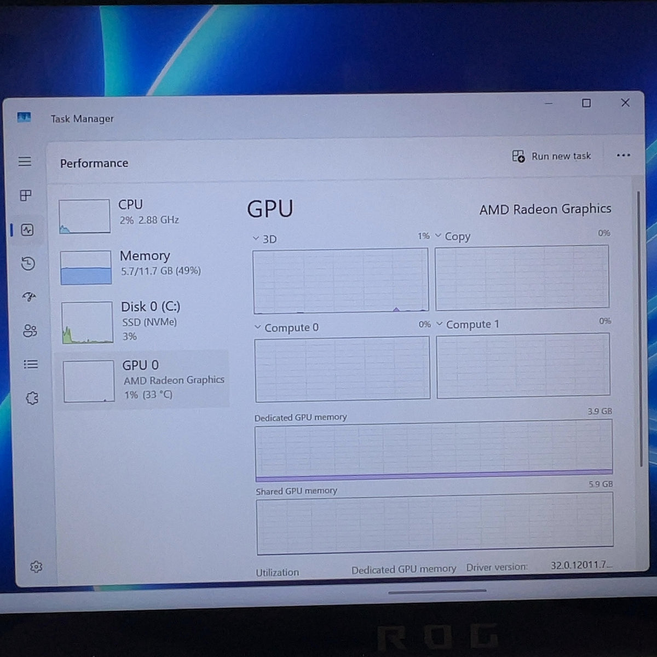The width and height of the screenshot is (657, 657).
Task: Click the Driver version value 32.0.12011.7
Action: pos(581,564)
